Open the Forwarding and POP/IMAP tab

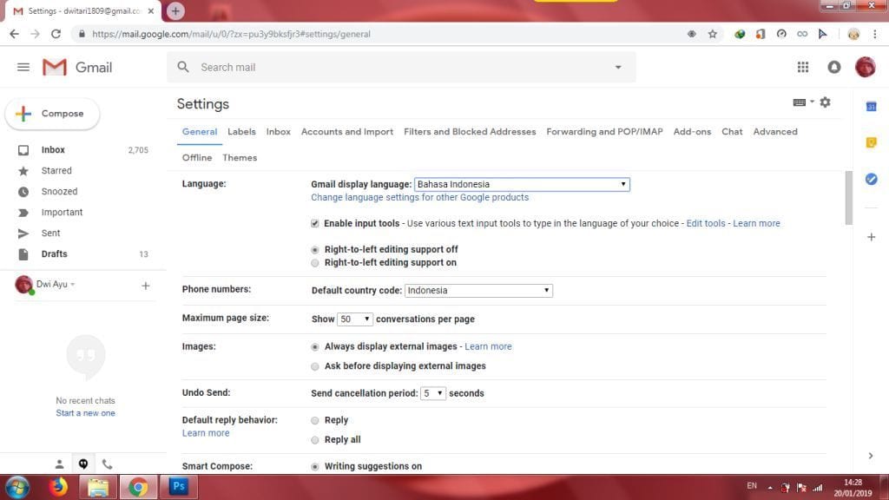point(604,132)
